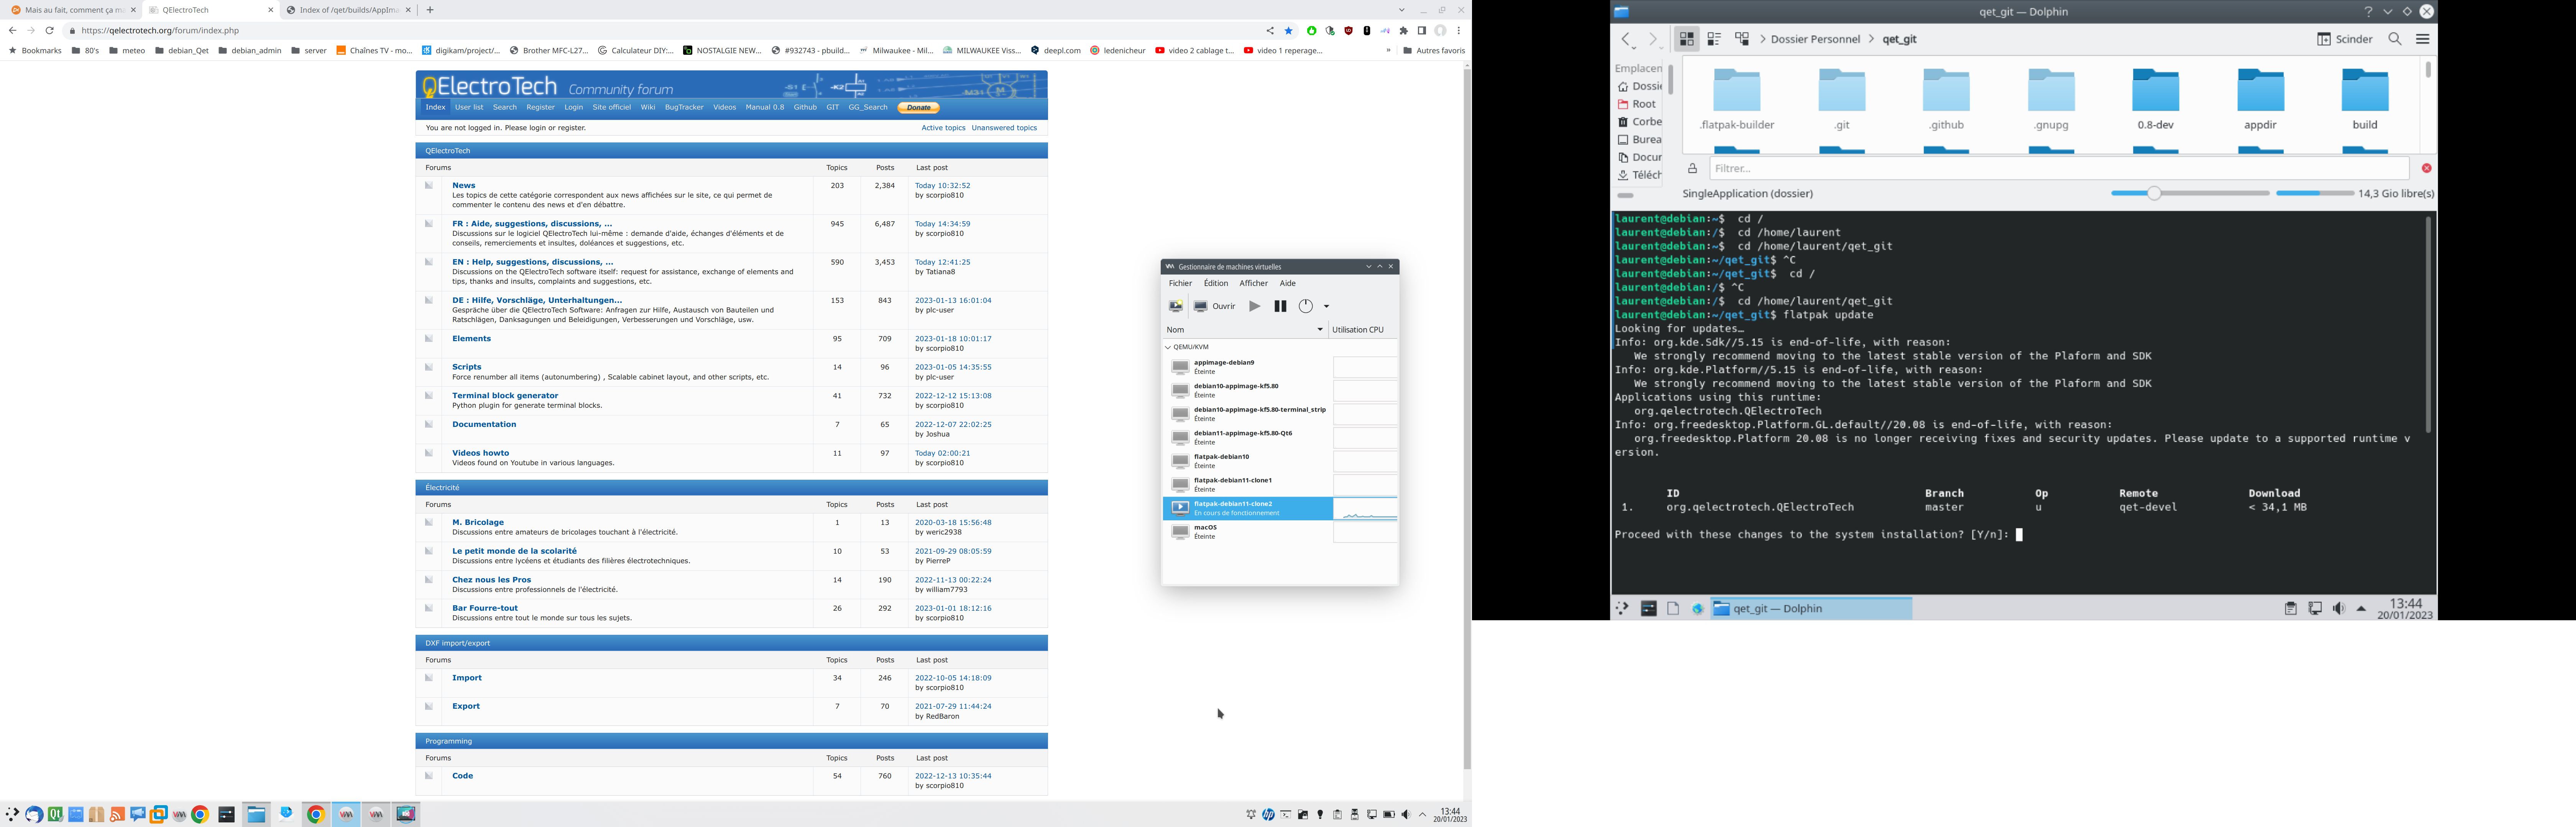Screen dimensions: 2576x827
Task: Open the News forum
Action: tap(464, 186)
